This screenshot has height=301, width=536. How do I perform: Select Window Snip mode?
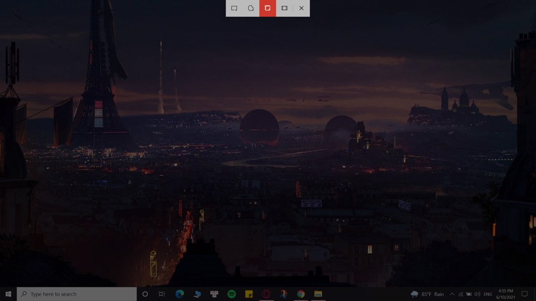[267, 8]
